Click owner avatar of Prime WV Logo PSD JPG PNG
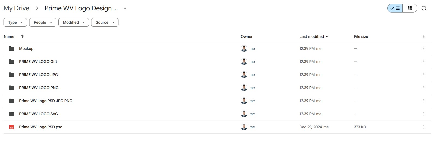The image size is (434, 143). pyautogui.click(x=244, y=101)
